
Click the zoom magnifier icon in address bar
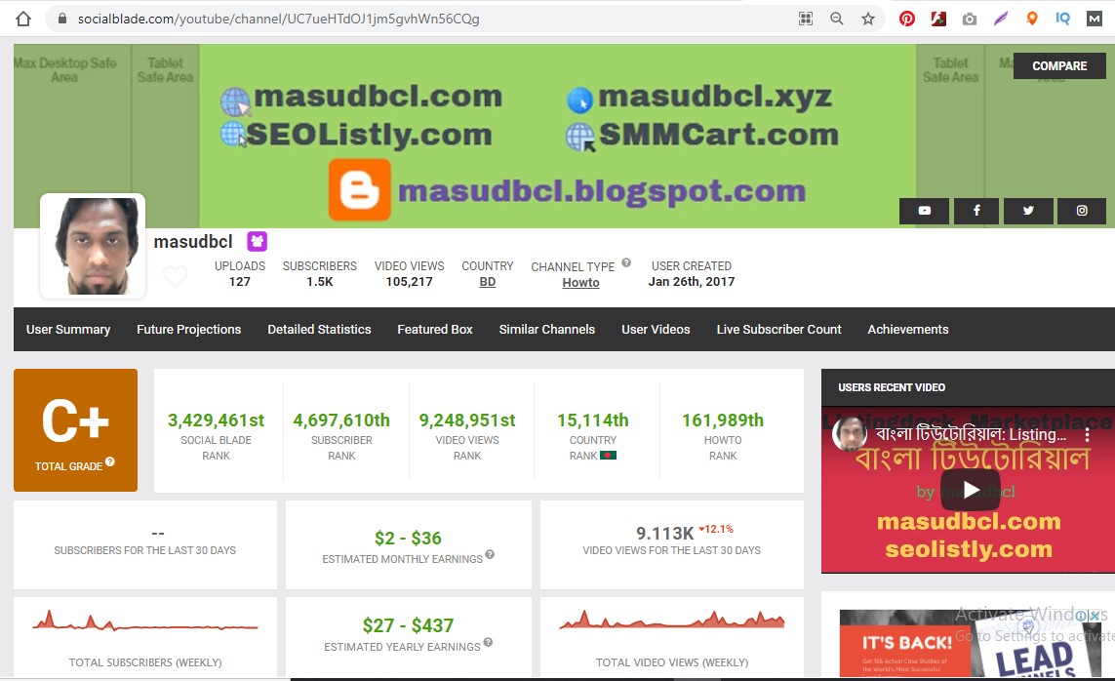tap(837, 20)
